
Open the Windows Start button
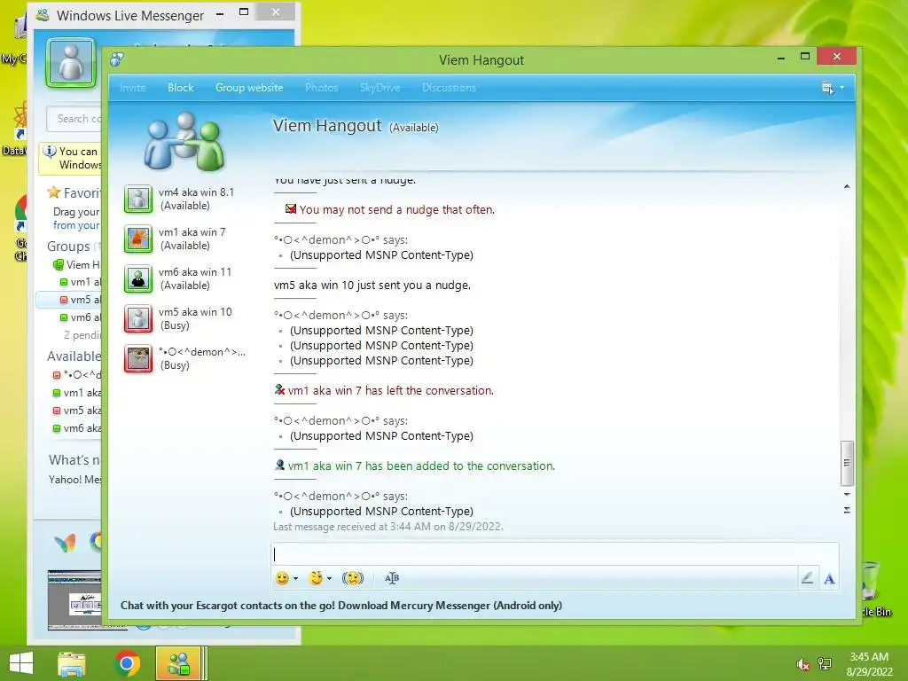21,663
